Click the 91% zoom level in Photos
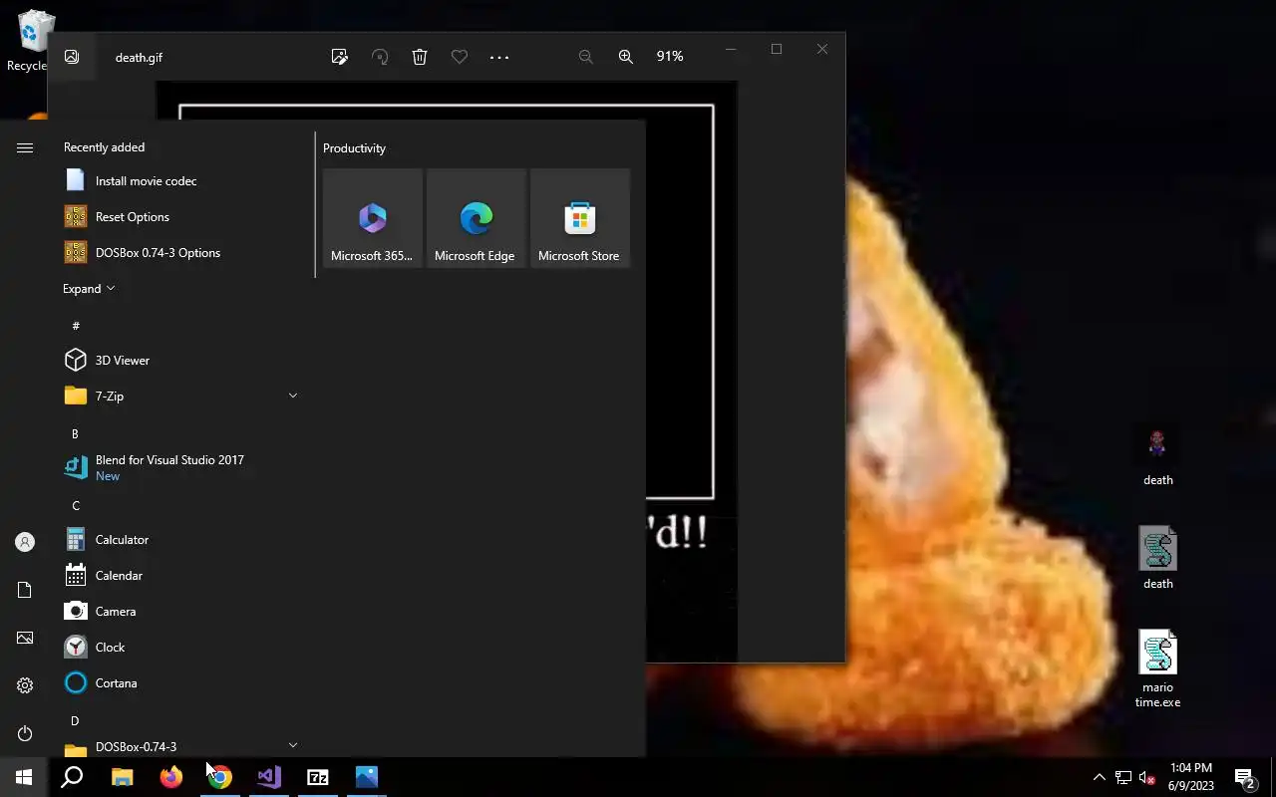1276x797 pixels. 670,57
